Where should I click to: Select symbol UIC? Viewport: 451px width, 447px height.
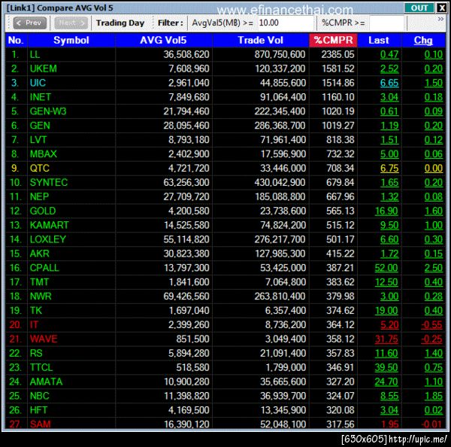click(38, 83)
